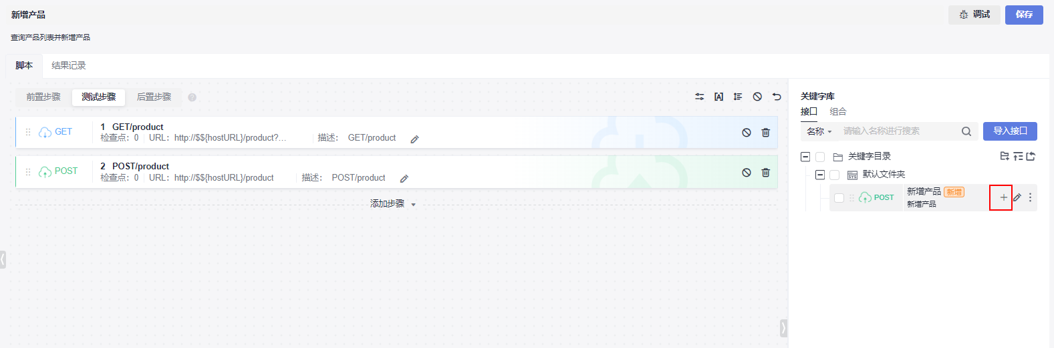This screenshot has width=1054, height=348.
Task: Click the 保存 button
Action: pos(1024,15)
